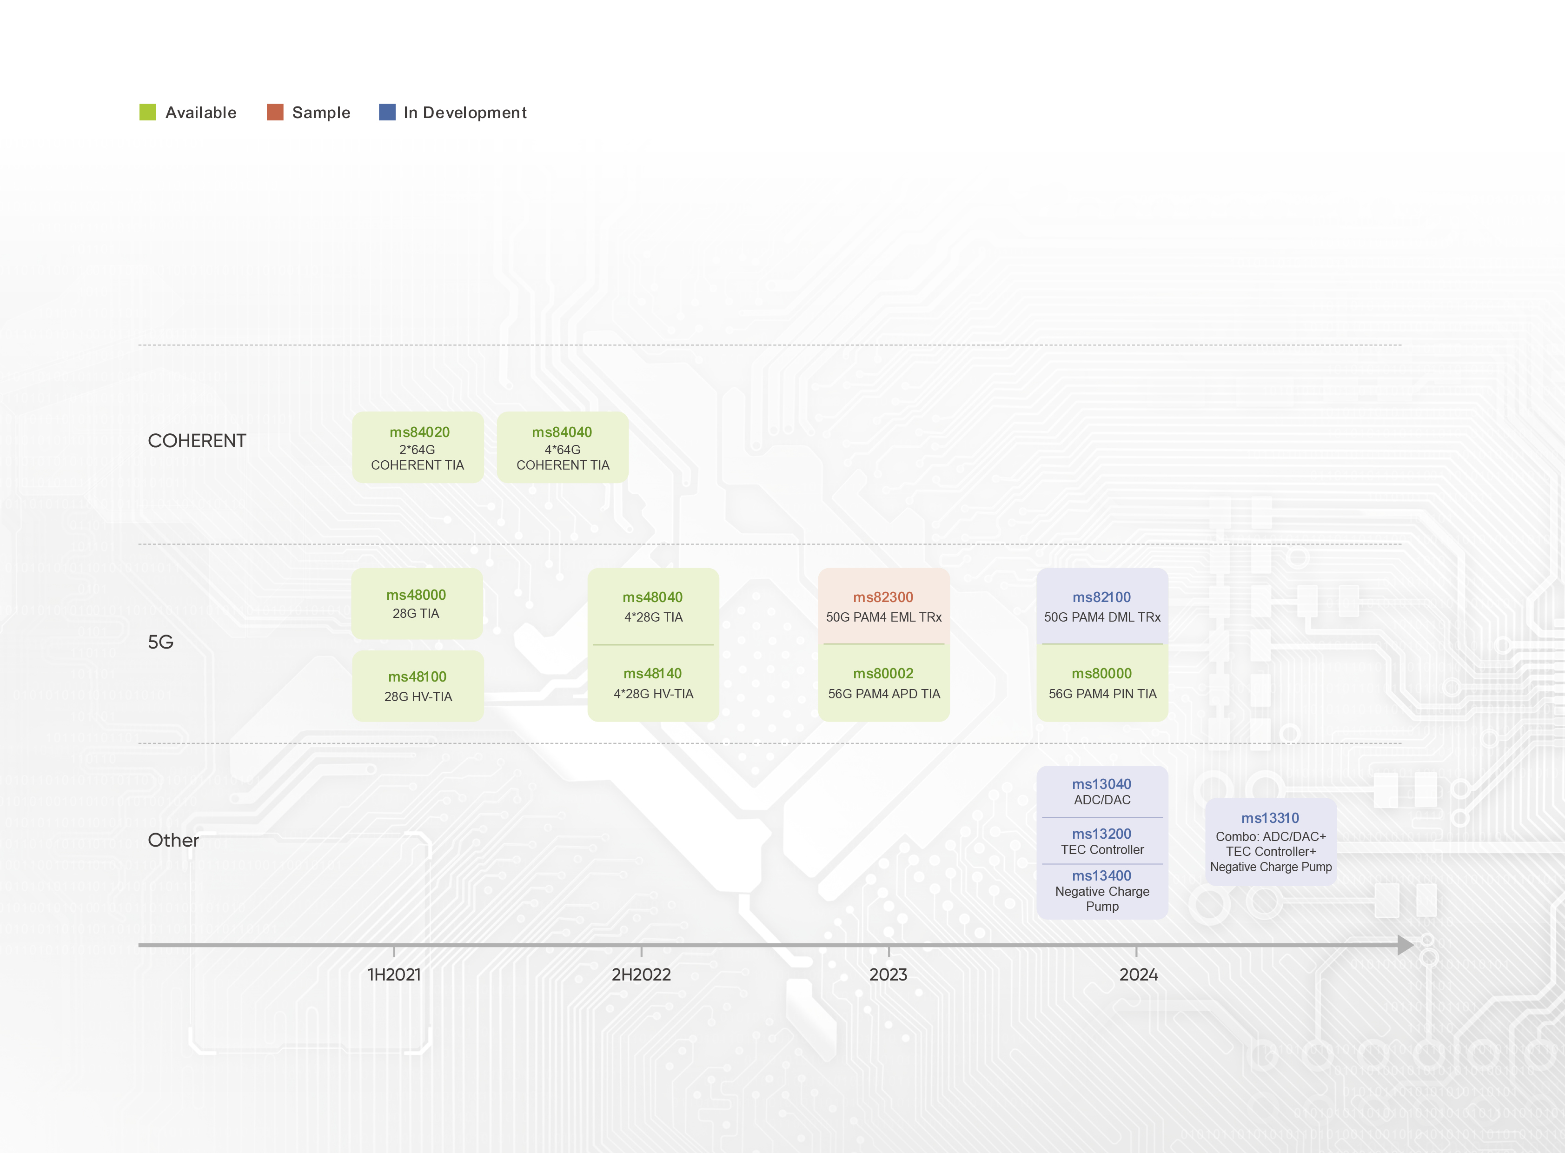Click the ms48040 product name
The width and height of the screenshot is (1565, 1153).
[653, 597]
